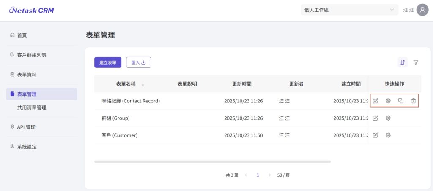
Task: Sort by 表單名稱 column arrow
Action: tap(143, 84)
